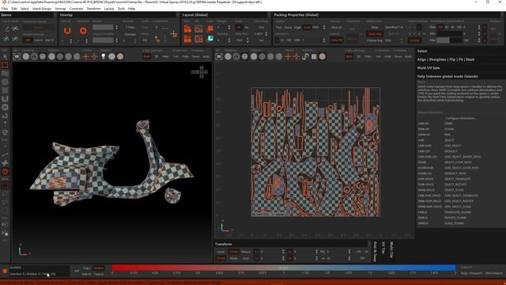Expand the Select section in right panel
This screenshot has height=285, width=506.
[x=422, y=51]
